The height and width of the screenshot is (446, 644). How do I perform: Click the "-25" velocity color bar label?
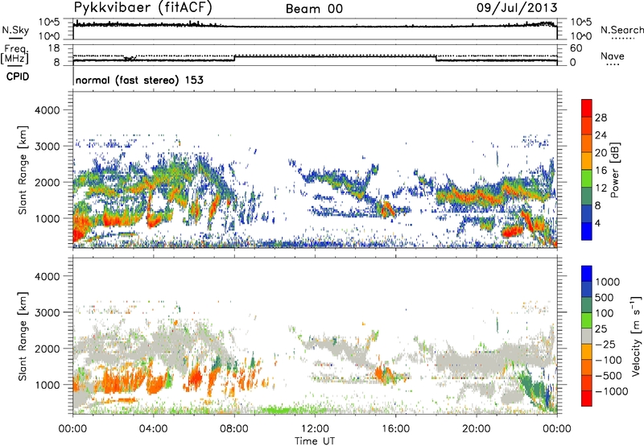click(605, 345)
